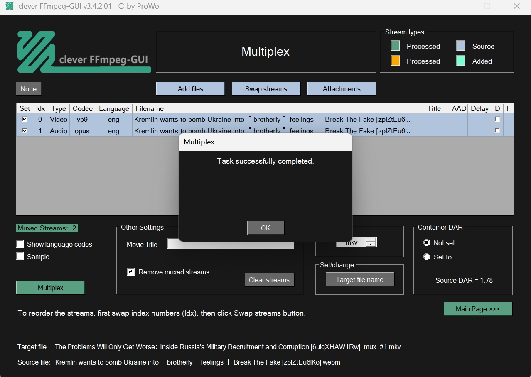Start muxing with the Multiplex button
This screenshot has height=377, width=531.
tap(50, 288)
